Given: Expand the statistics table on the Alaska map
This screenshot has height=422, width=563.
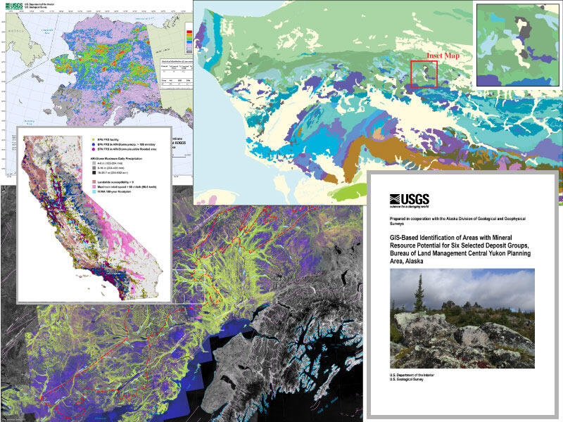Looking at the screenshot, I should pos(175,74).
